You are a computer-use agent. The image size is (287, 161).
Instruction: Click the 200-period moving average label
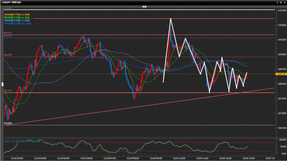[17, 23]
